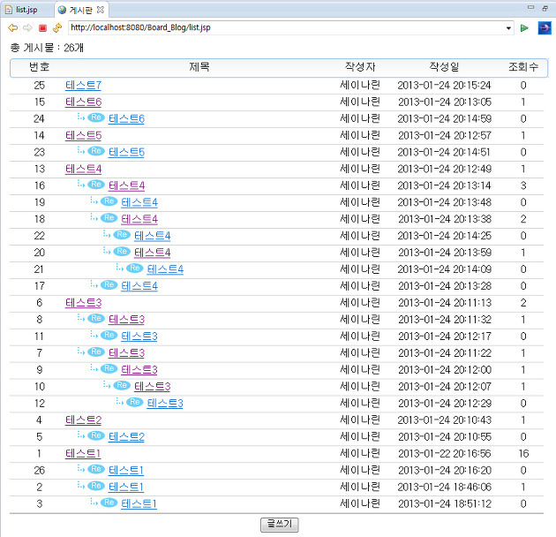Open reply post 12 titled 테스트3

pos(165,404)
